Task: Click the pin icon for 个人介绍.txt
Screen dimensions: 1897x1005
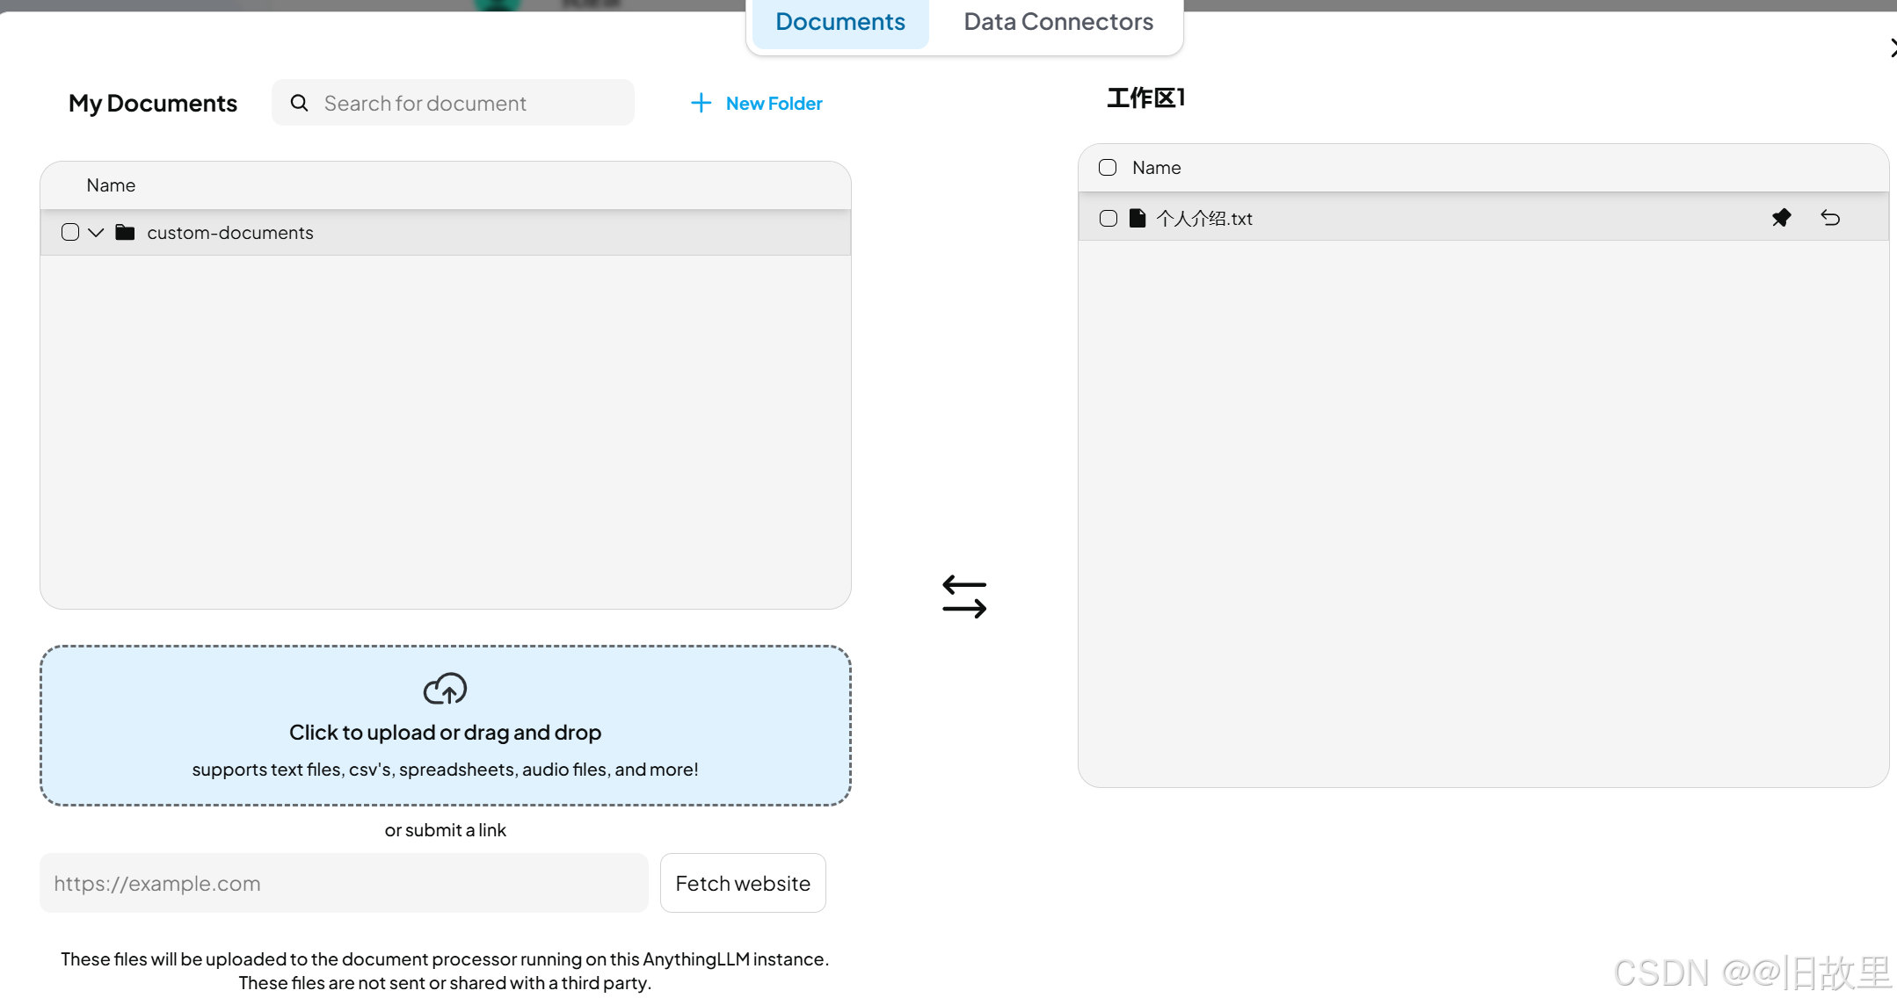Action: tap(1781, 218)
